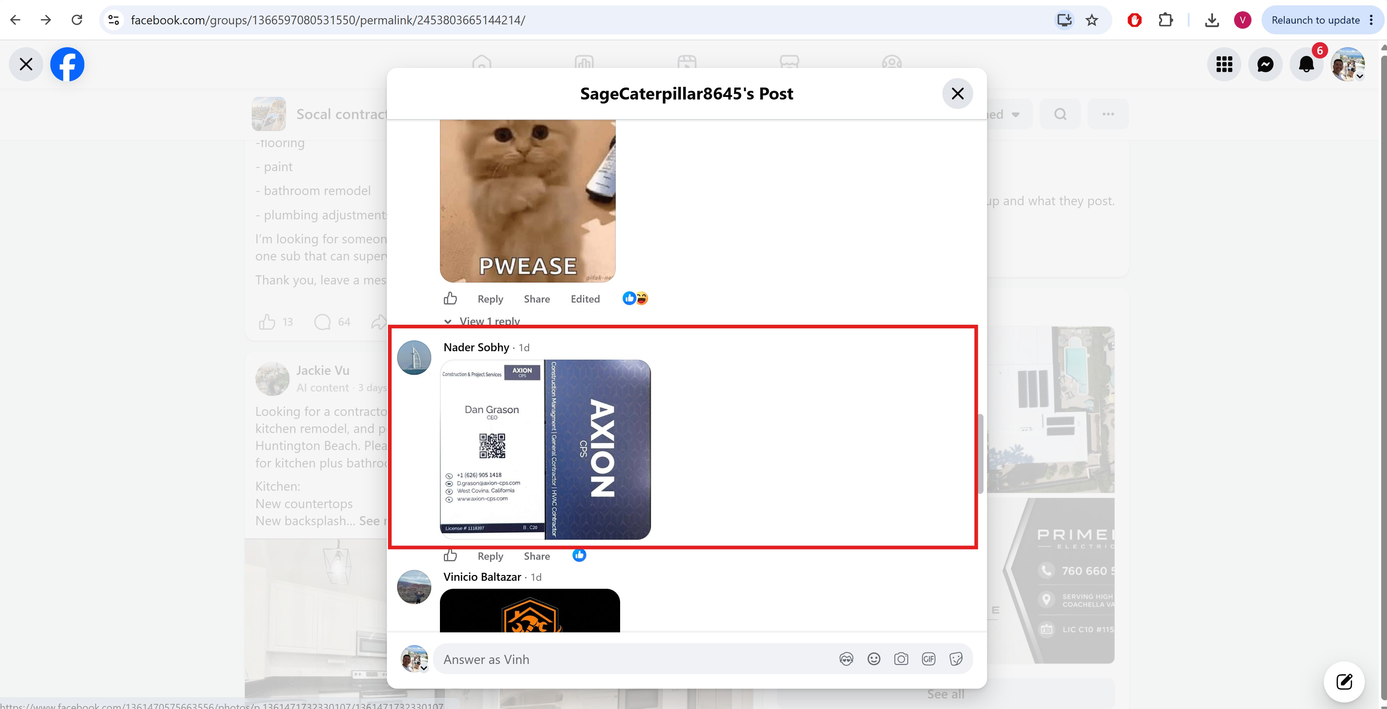Open the group's three-dot more options
This screenshot has height=709, width=1387.
click(1108, 114)
